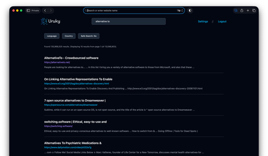Open 'AlternativeTo - Crowdsourced software' result title
This screenshot has height=156, width=268.
(71, 58)
